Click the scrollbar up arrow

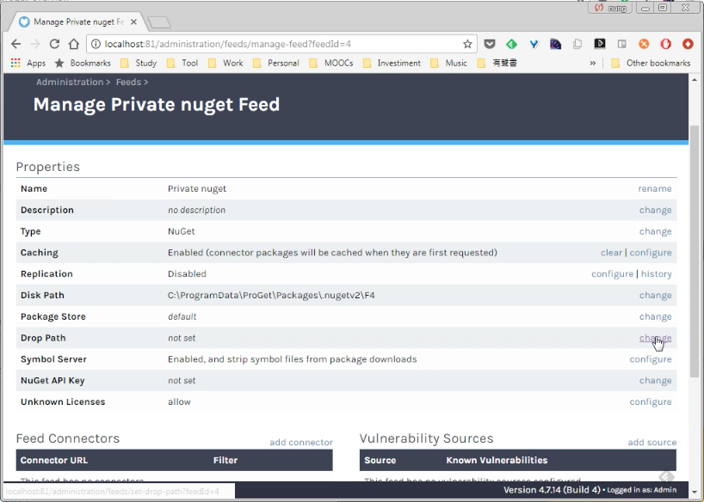tap(695, 80)
